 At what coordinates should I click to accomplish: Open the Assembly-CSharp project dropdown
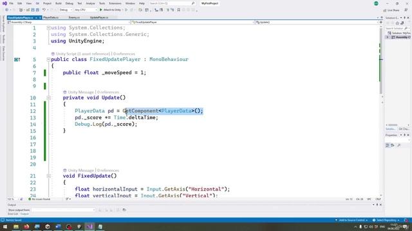coord(69,22)
